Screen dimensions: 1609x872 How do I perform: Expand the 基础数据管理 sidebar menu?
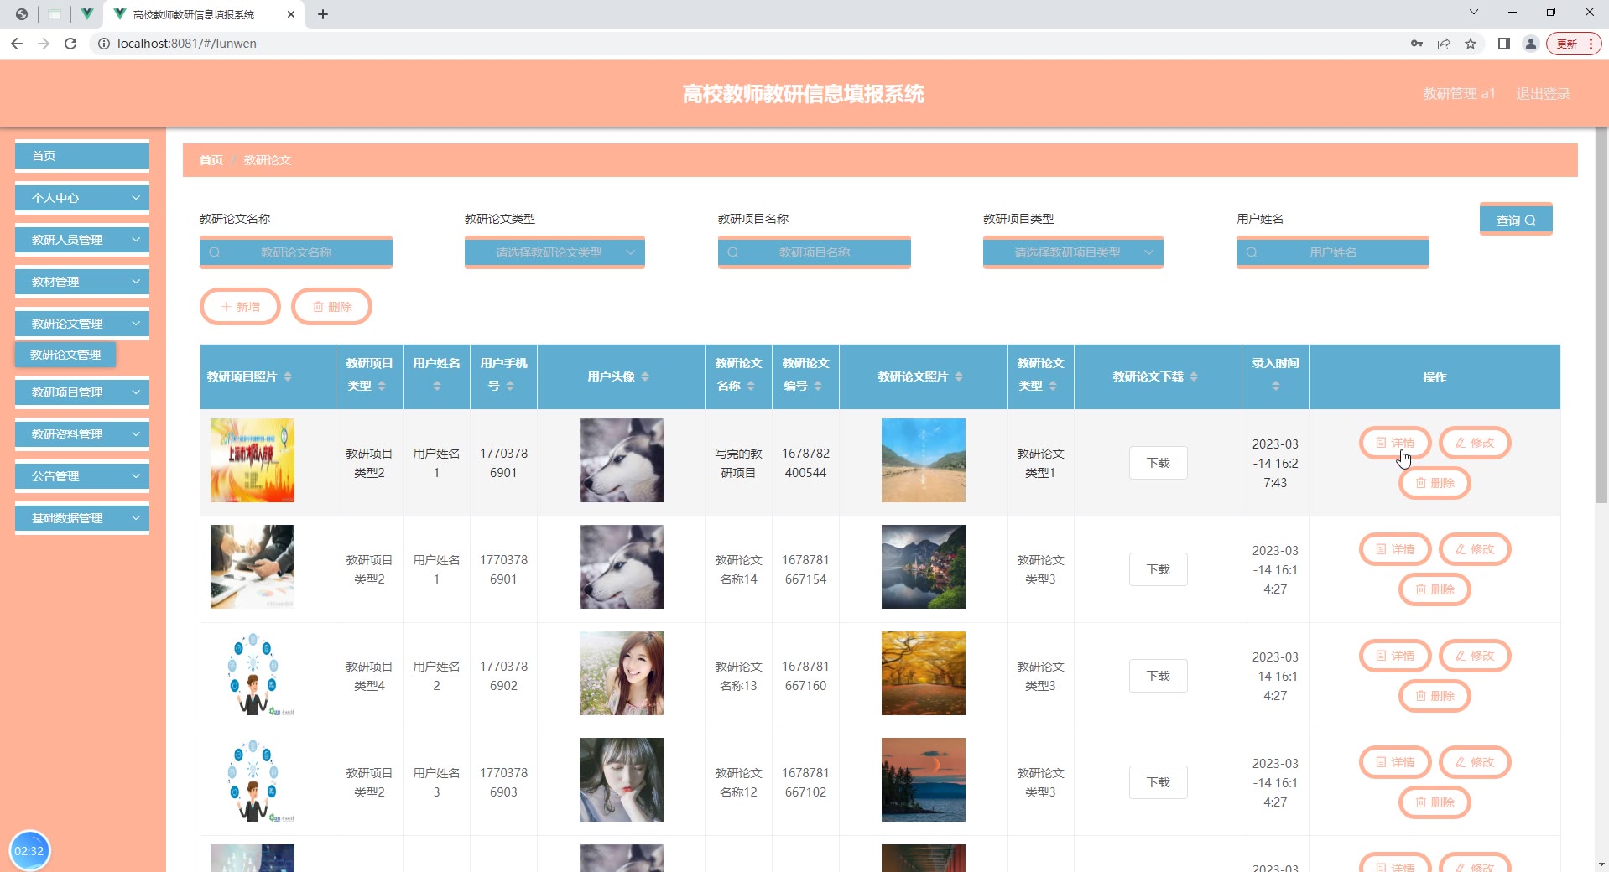[x=82, y=518]
